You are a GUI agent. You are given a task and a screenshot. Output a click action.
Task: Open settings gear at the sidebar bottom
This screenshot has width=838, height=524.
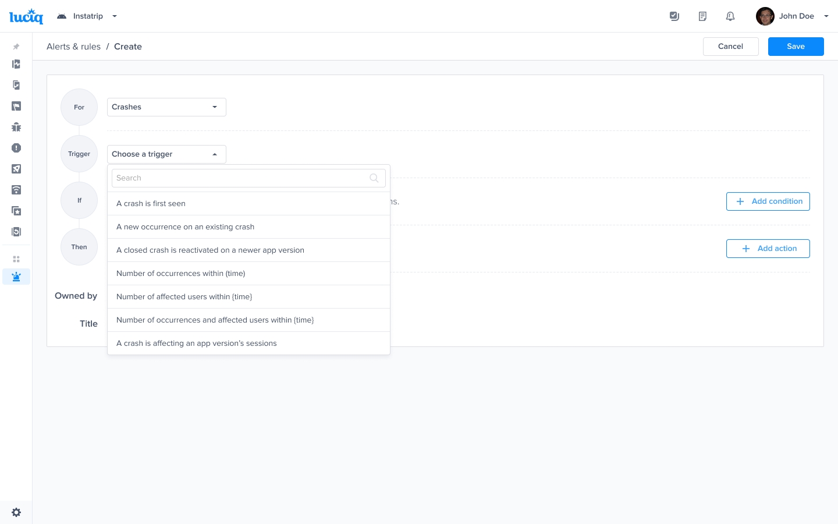click(16, 512)
